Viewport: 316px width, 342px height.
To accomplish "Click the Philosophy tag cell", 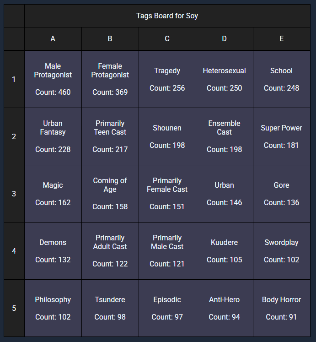I will pos(53,308).
